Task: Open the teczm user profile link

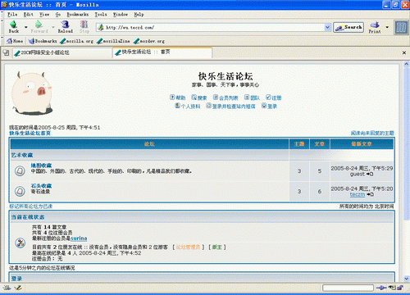Action: click(358, 194)
